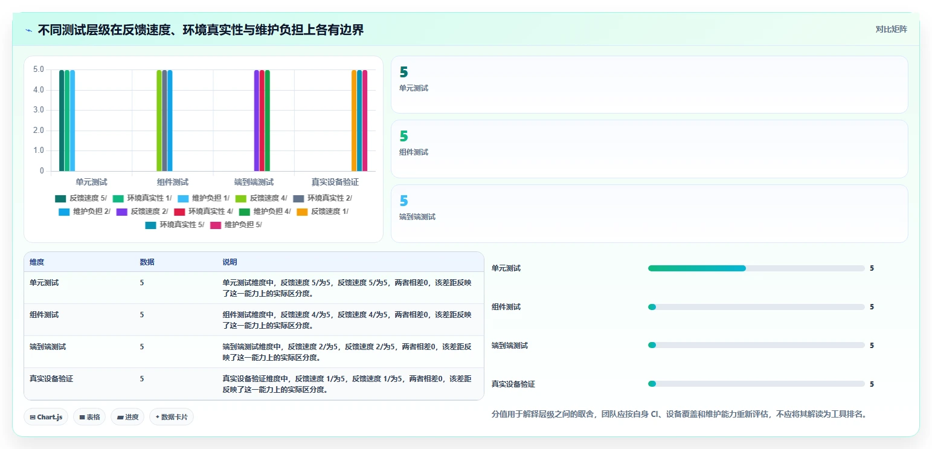
Task: Click the 对比矩阵 label in header
Action: [x=891, y=29]
